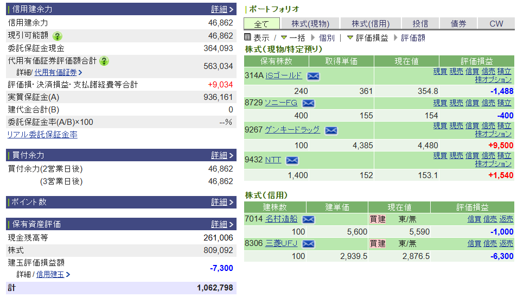Image resolution: width=517 pixels, height=297 pixels.
Task: Expand 詳細 for 信用建余力 section
Action: [x=222, y=9]
